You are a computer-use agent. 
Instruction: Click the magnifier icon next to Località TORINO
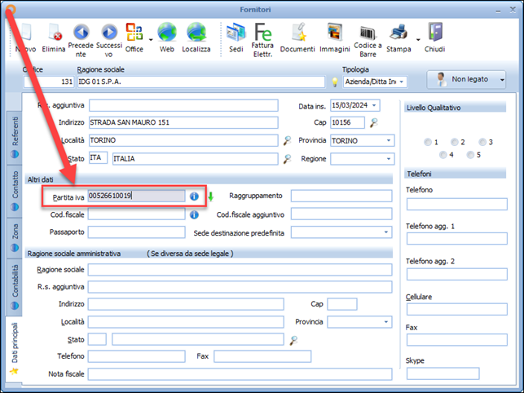coord(287,140)
